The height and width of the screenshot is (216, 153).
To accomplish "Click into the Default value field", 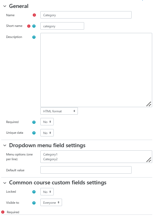I will [86, 170].
